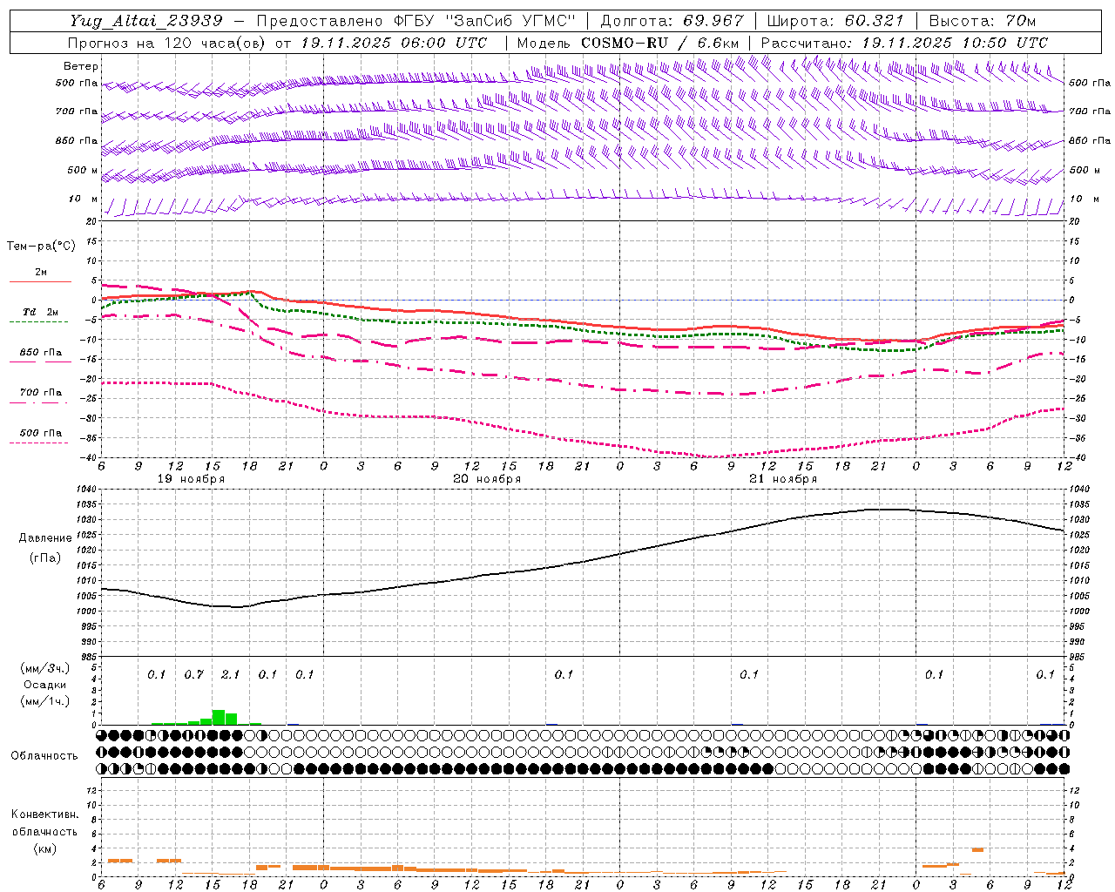Click the computed time Рассчитано: 19.11.2025 10:50 UTC

904,43
